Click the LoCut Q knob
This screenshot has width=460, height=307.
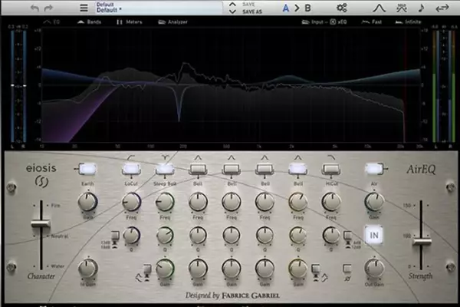(x=131, y=236)
